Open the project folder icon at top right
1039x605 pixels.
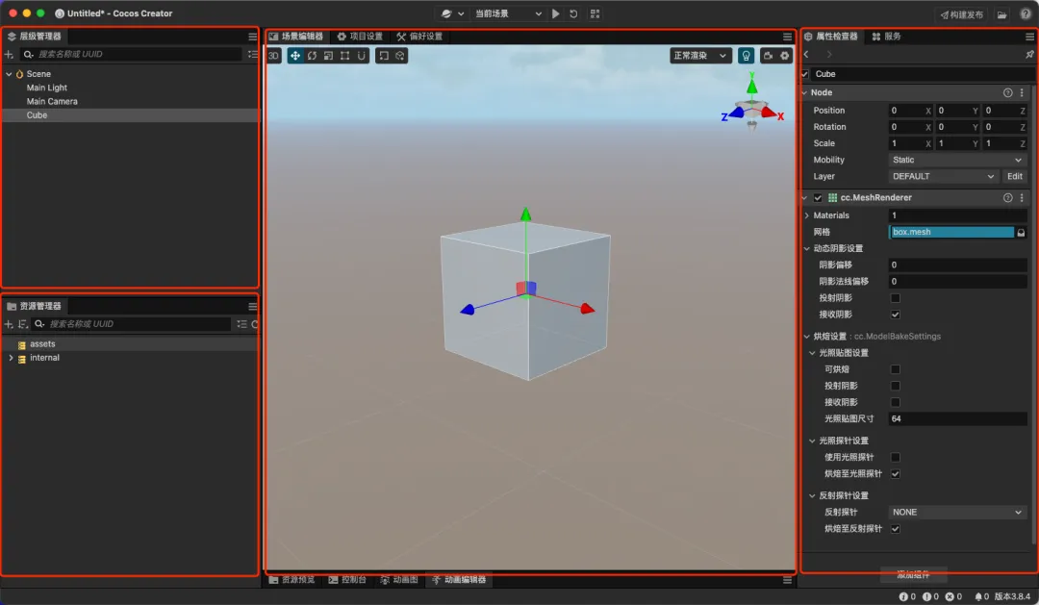tap(1001, 14)
